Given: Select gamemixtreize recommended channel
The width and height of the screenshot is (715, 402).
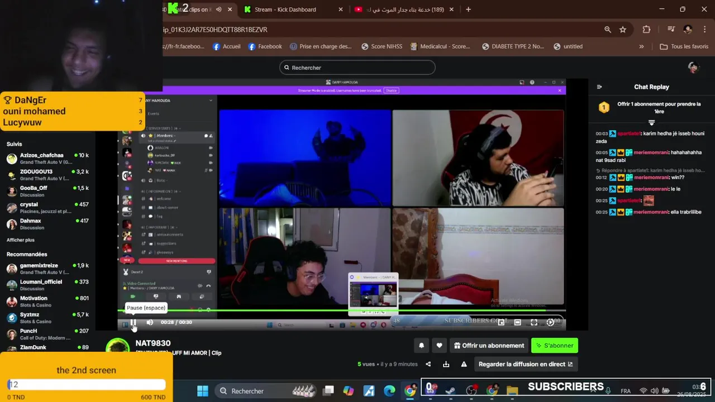Looking at the screenshot, I should 47,269.
